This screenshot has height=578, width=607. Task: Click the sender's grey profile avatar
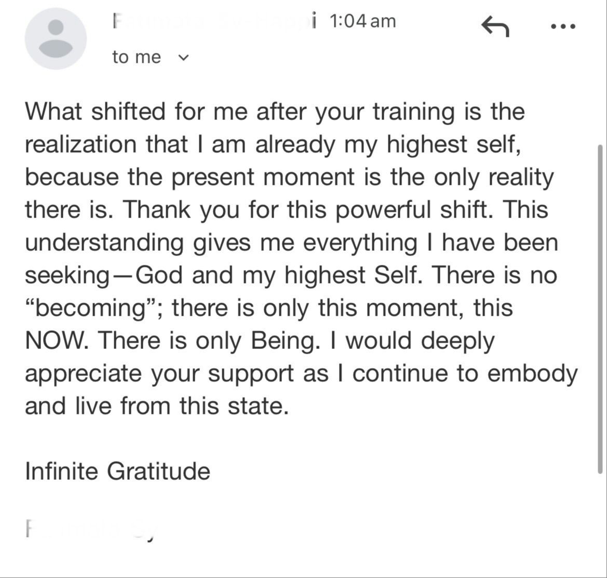(x=56, y=38)
